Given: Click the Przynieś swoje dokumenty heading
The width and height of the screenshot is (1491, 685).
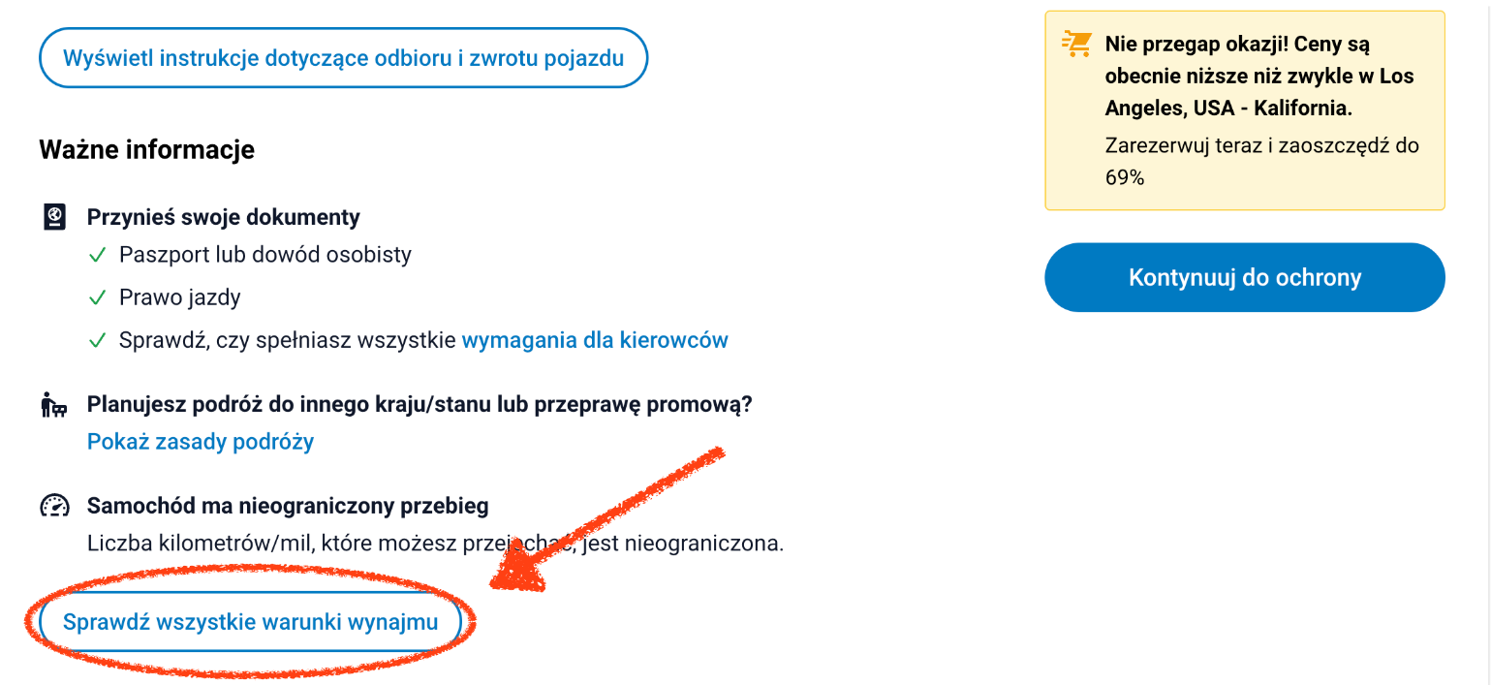Looking at the screenshot, I should (x=224, y=217).
